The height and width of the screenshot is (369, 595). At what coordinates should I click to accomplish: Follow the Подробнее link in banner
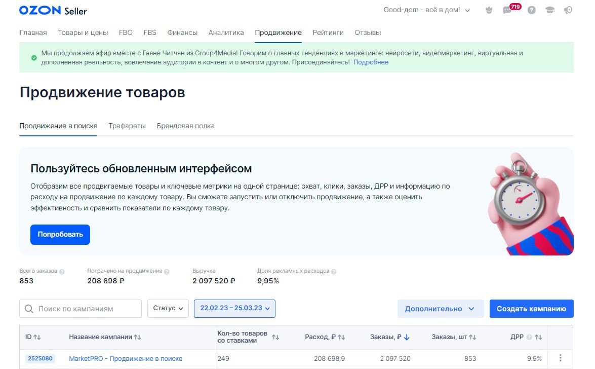tap(371, 62)
